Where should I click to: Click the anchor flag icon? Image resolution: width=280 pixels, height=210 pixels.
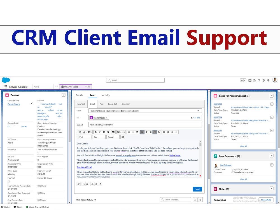[x=137, y=132]
